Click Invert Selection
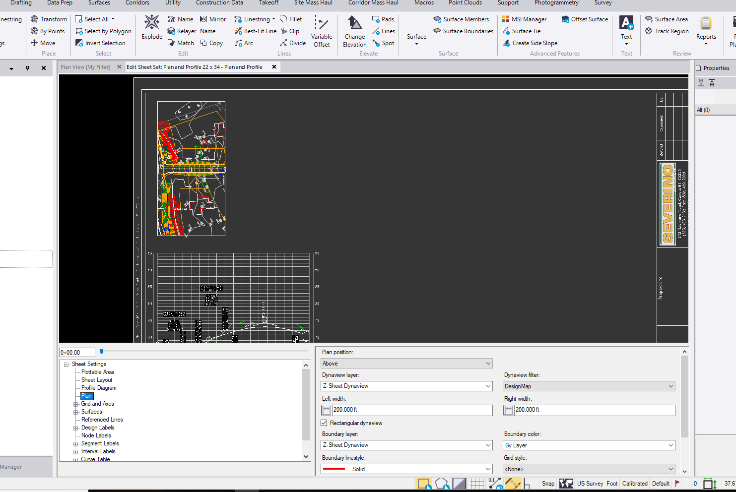736x492 pixels. click(102, 43)
